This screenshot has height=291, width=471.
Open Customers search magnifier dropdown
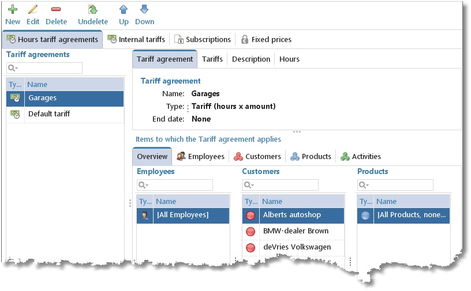tap(249, 185)
